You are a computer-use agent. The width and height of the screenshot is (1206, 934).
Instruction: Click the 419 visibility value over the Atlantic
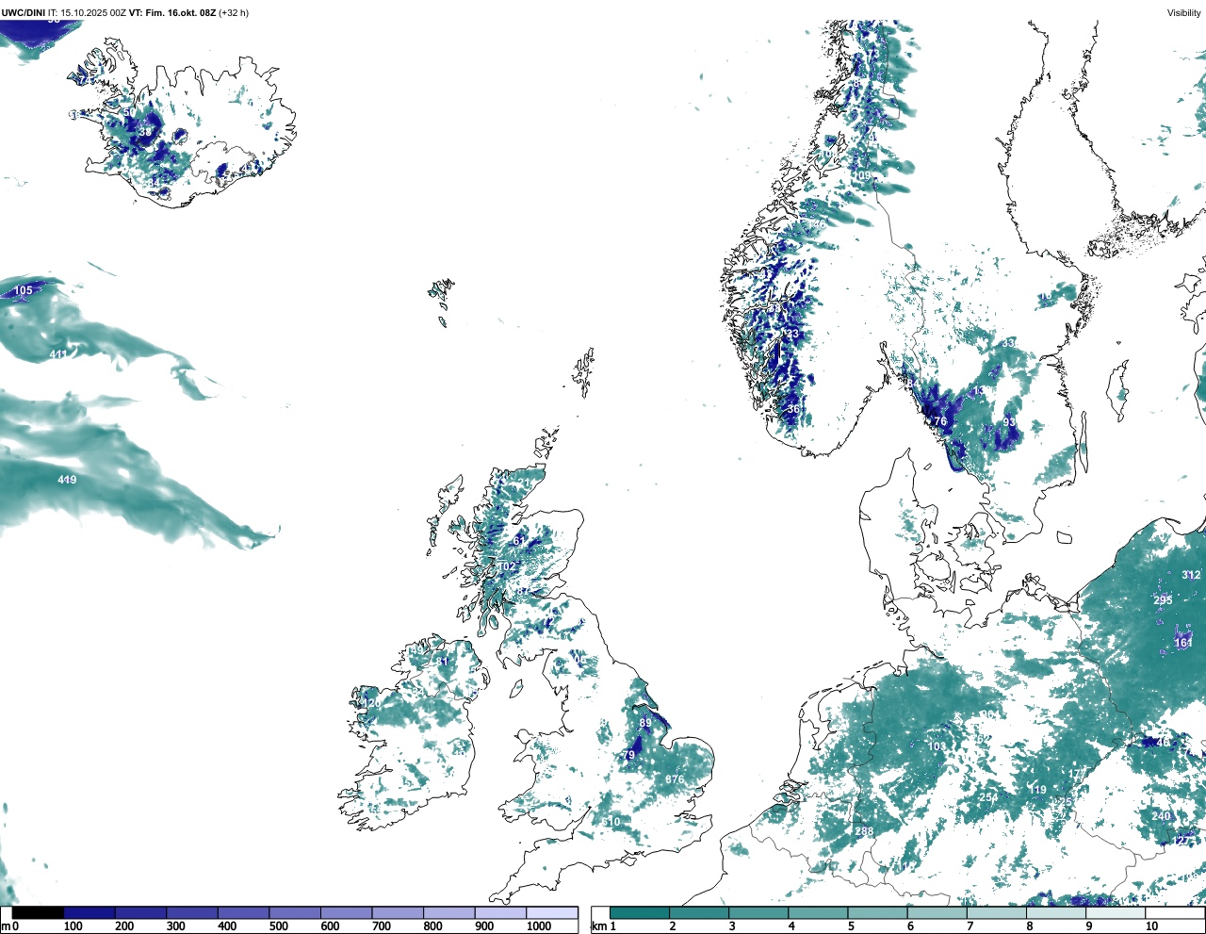[67, 480]
